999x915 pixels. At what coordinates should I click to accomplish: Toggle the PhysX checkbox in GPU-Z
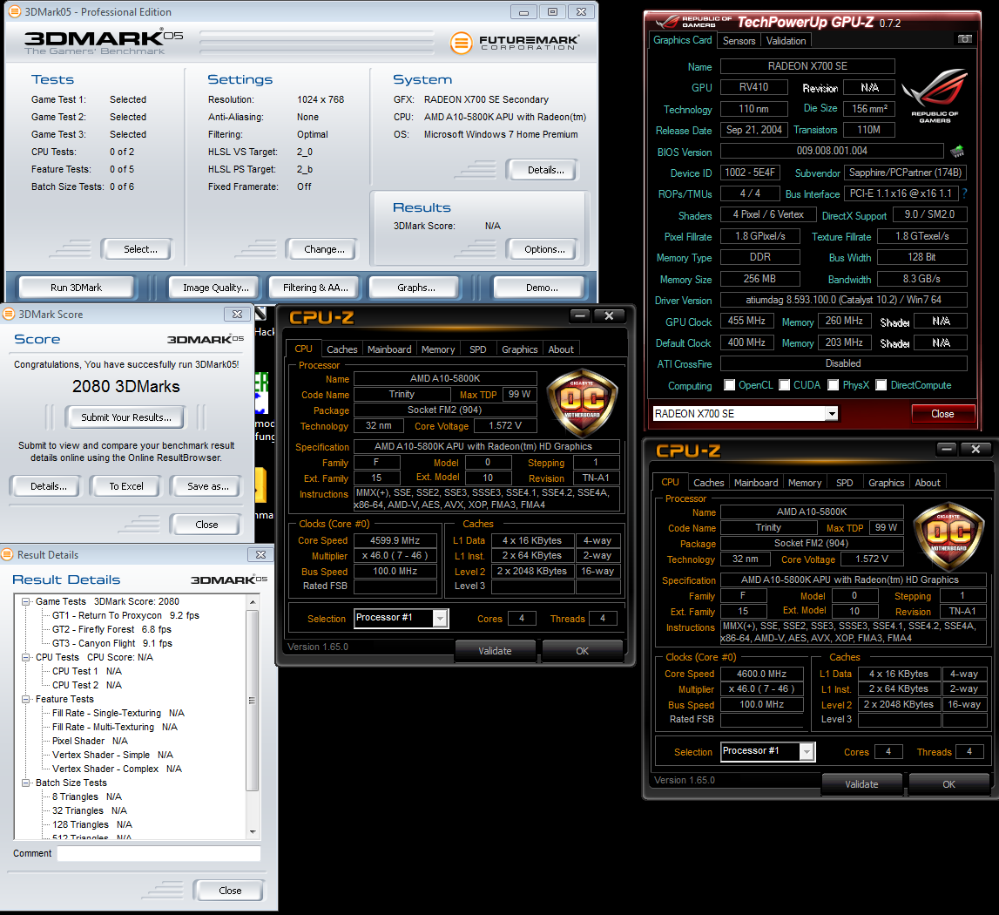(833, 385)
